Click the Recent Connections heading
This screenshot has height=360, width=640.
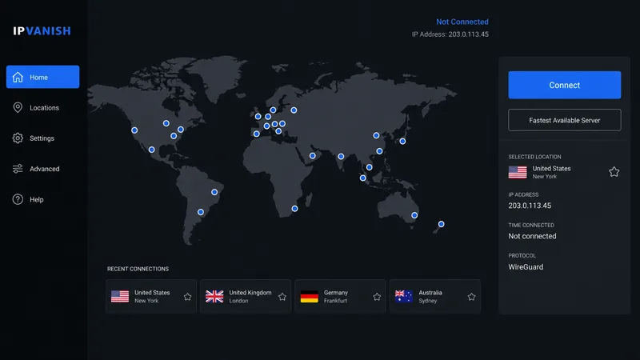(x=138, y=269)
